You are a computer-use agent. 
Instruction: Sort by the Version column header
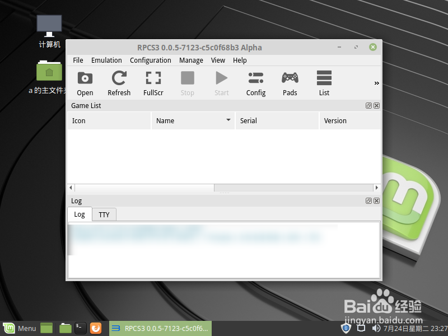pyautogui.click(x=350, y=120)
